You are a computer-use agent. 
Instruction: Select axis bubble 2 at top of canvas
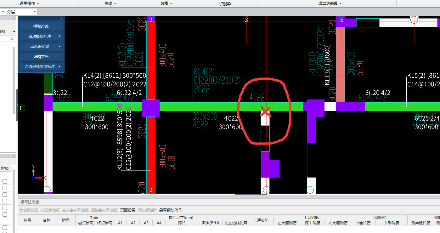pos(151,20)
